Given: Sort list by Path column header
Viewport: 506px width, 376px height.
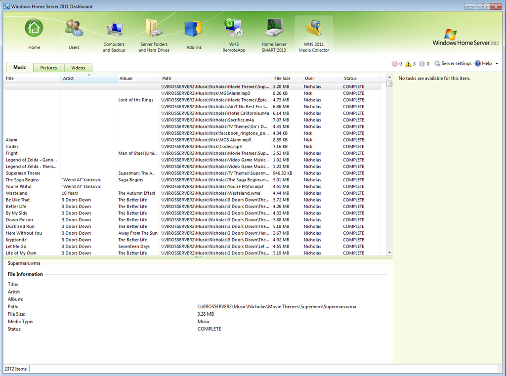Looking at the screenshot, I should 215,78.
